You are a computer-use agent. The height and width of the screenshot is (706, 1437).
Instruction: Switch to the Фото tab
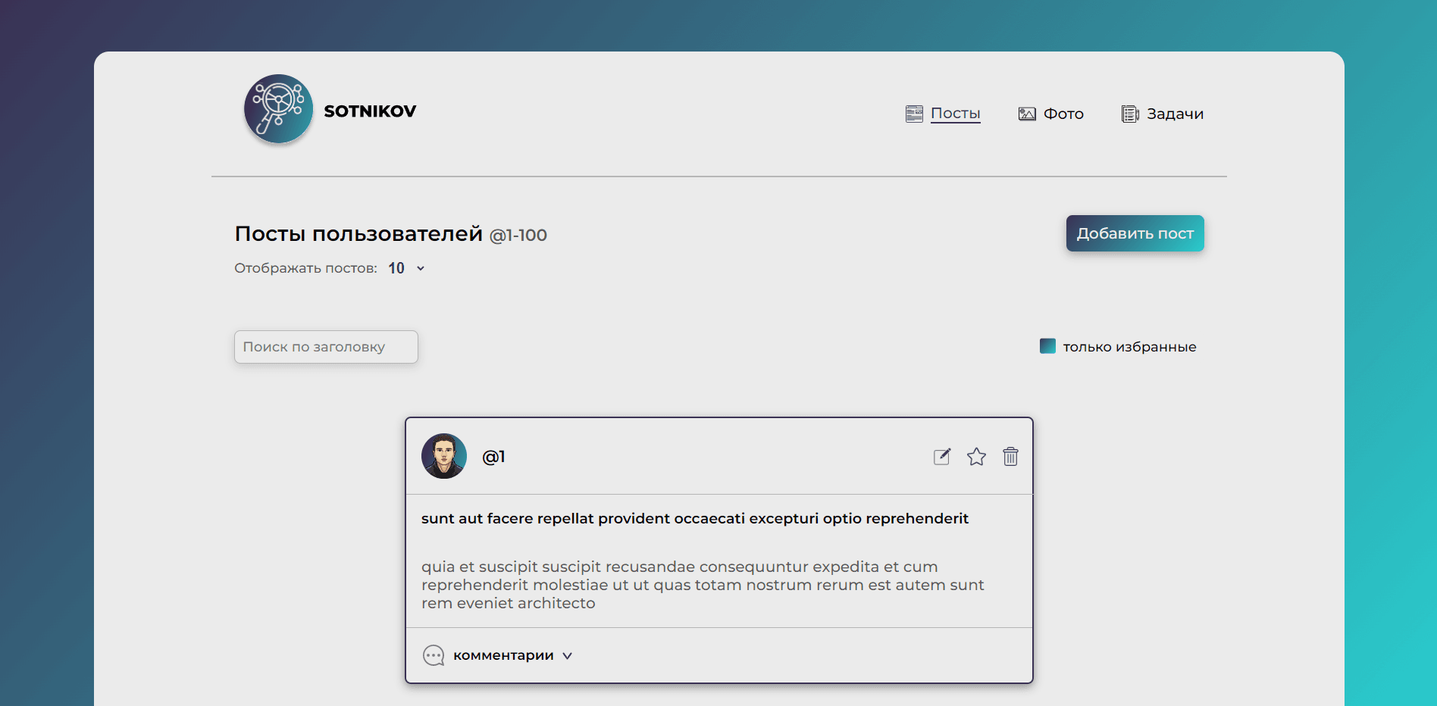click(x=1063, y=114)
